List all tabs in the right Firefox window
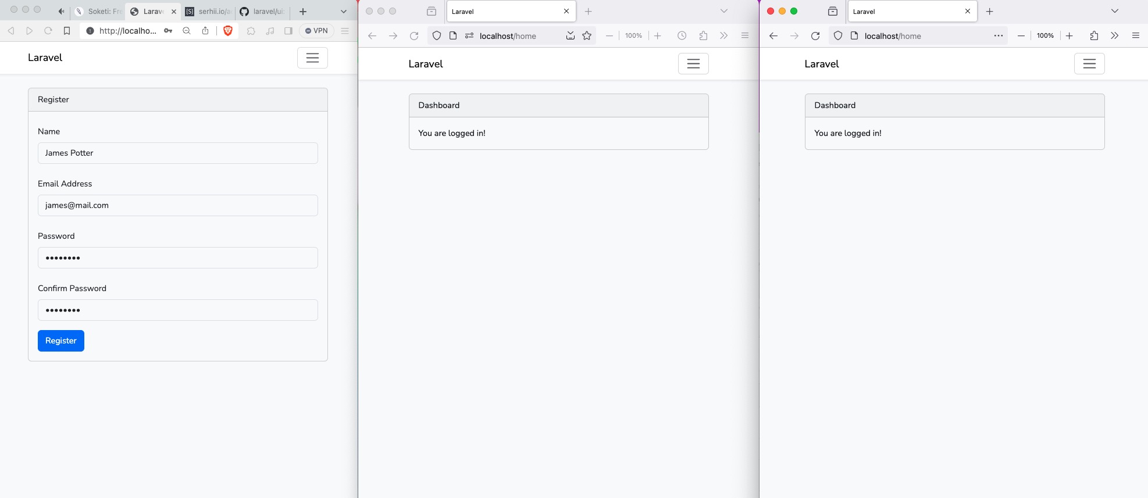The image size is (1148, 498). [1114, 11]
